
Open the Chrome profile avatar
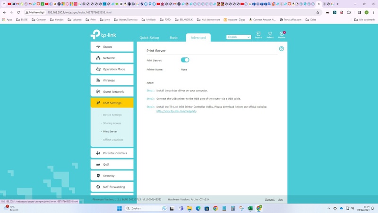pos(367,12)
